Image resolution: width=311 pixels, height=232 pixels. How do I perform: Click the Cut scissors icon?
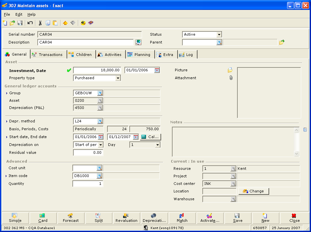click(x=40, y=23)
